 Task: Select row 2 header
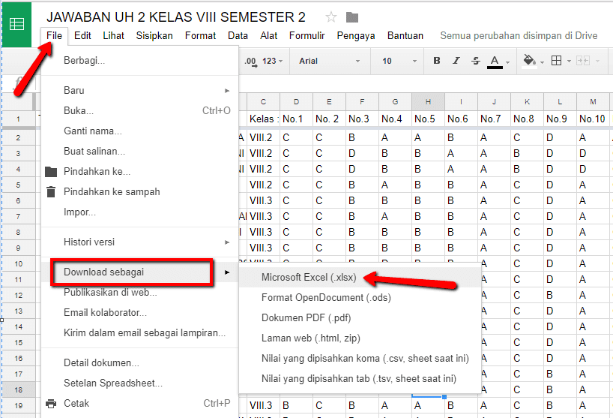point(19,138)
